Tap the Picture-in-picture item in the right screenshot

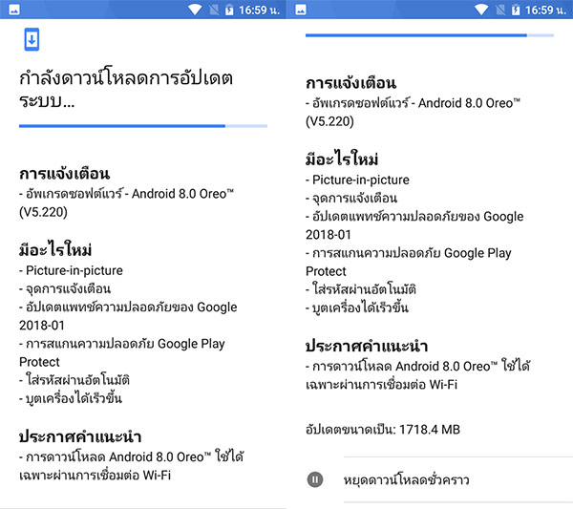click(x=357, y=180)
